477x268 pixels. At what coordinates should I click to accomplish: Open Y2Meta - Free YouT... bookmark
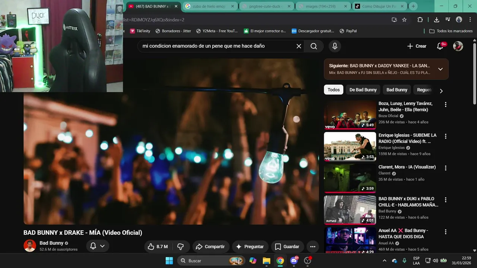coord(217,31)
